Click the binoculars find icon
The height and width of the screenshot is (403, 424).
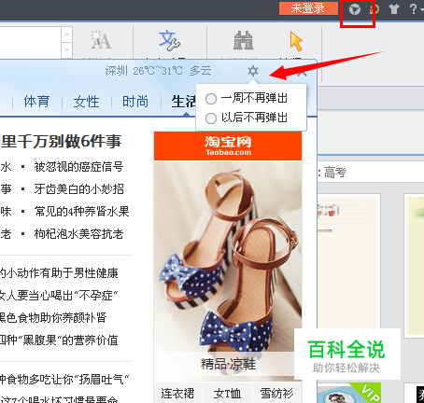(x=243, y=40)
